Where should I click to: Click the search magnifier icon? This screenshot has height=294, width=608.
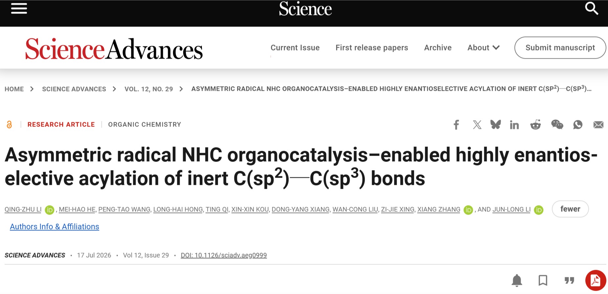coord(592,9)
